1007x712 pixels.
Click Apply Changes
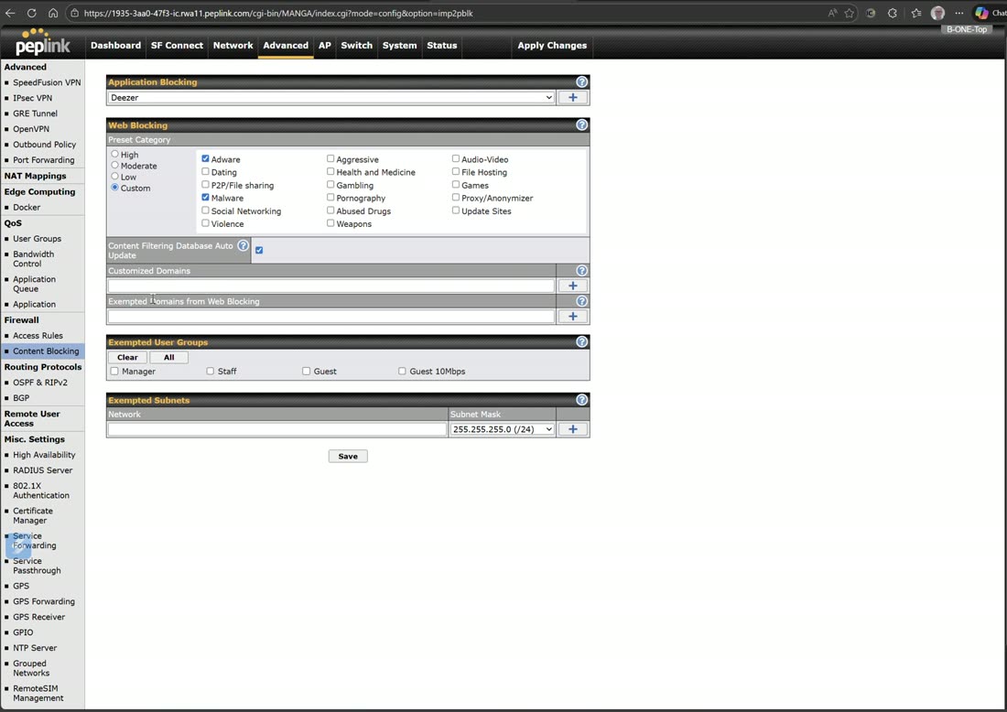point(552,46)
